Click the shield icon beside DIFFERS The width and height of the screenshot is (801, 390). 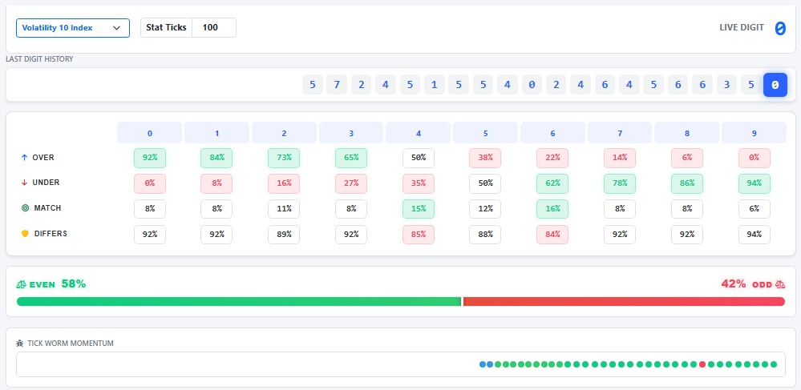(24, 234)
